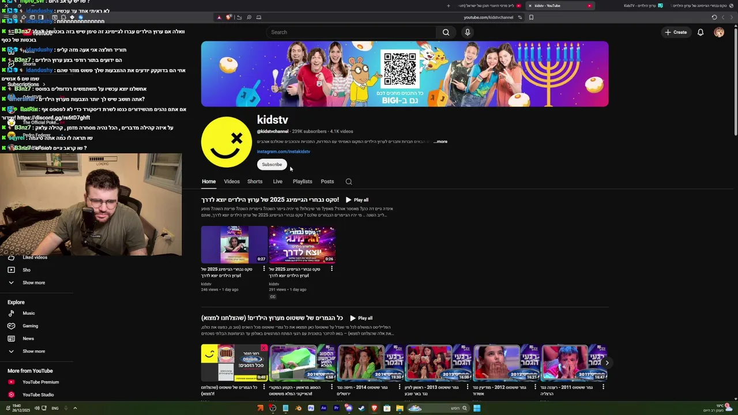Subscribe to the kidstv channel
The image size is (738, 415).
point(272,165)
